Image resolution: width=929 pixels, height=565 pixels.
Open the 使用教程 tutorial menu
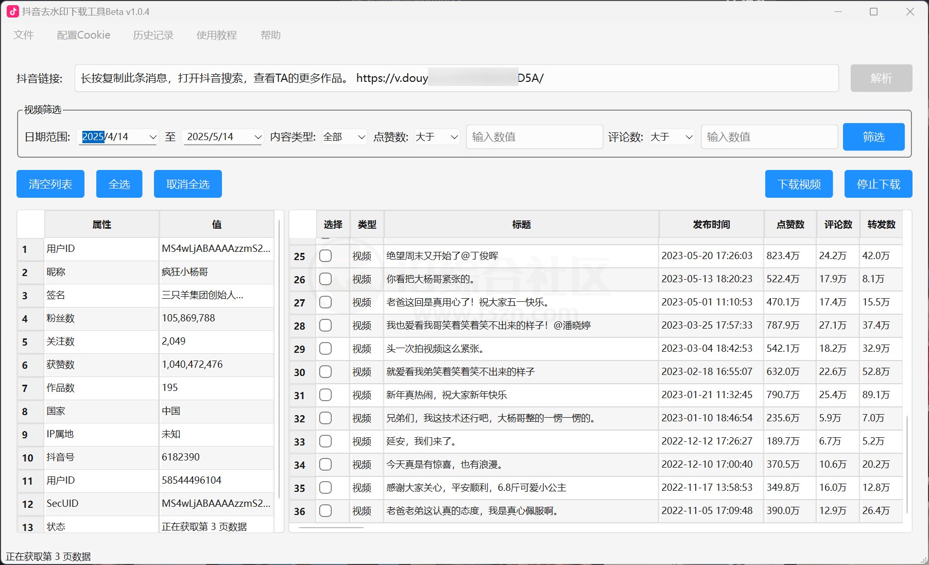[x=216, y=35]
